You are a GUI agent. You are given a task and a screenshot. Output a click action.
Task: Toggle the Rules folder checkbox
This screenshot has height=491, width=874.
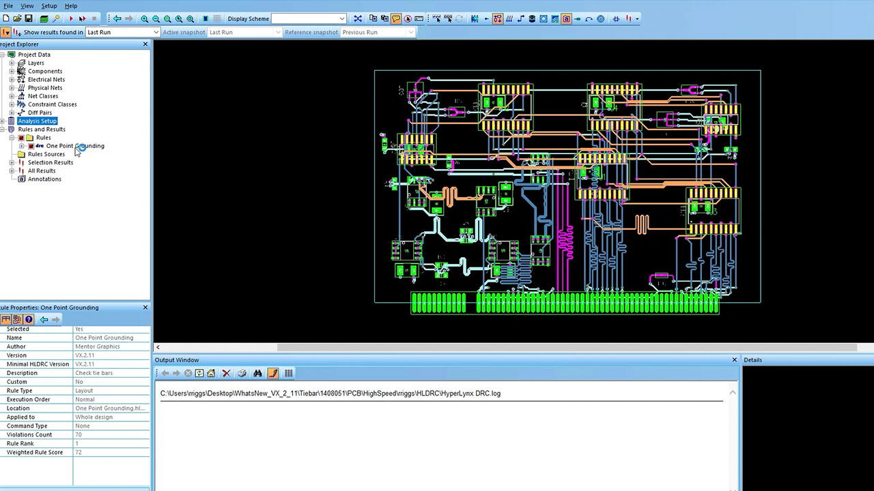tap(21, 138)
